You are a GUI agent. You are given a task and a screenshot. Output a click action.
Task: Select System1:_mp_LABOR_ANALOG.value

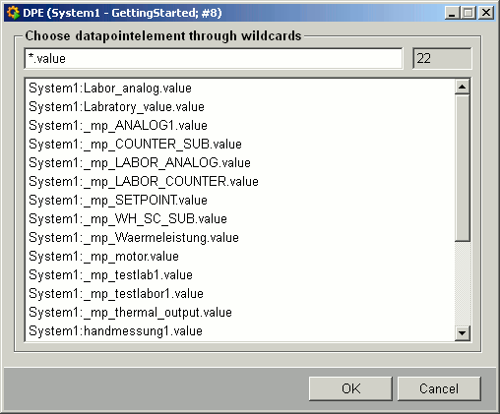(x=240, y=163)
